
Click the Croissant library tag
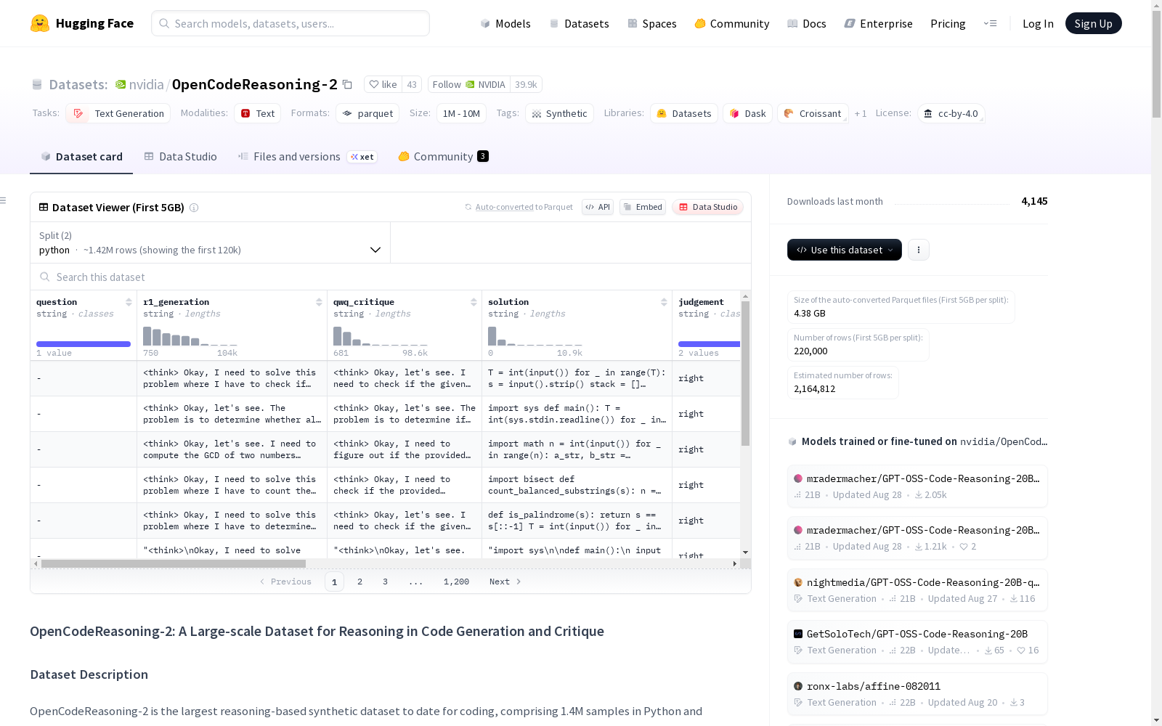[813, 113]
